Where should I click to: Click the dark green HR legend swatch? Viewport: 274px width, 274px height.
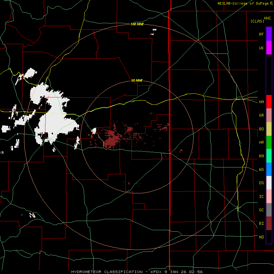[x=269, y=142]
